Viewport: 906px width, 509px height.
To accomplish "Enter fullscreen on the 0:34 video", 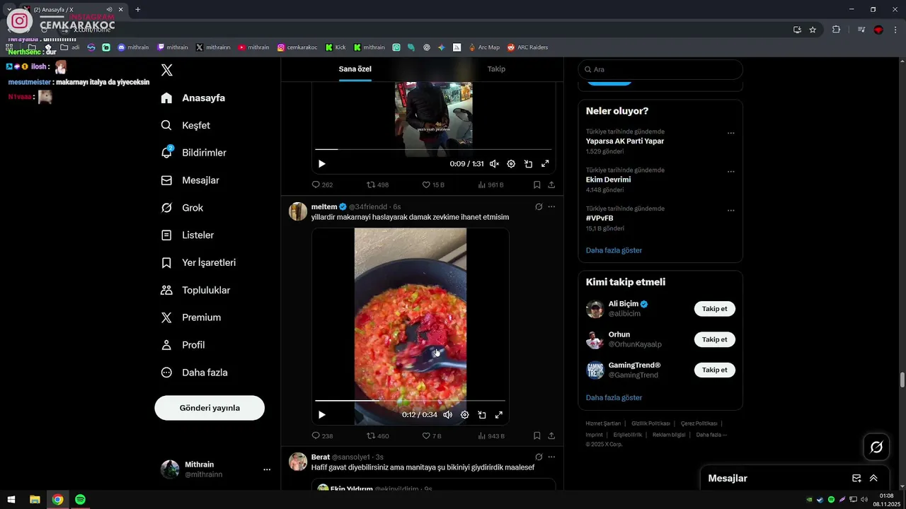I will click(x=498, y=415).
